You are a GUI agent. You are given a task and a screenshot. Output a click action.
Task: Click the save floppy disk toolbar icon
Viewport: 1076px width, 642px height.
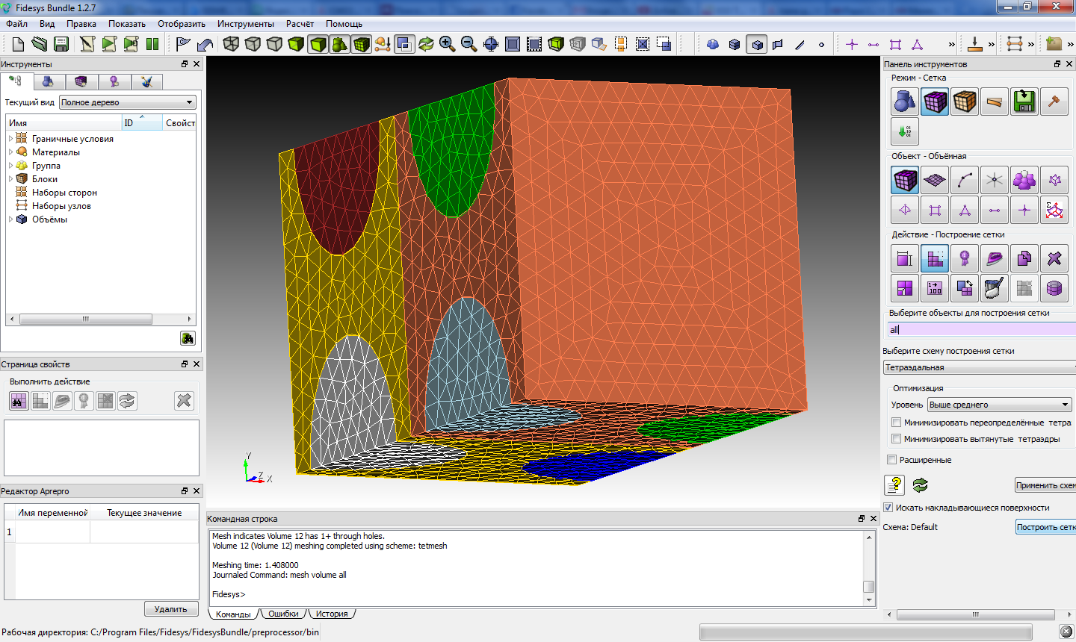(61, 44)
